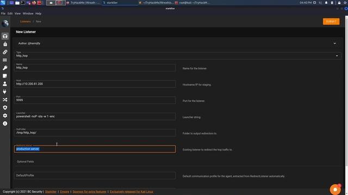Click the orange SUBMIT button

coord(331,22)
